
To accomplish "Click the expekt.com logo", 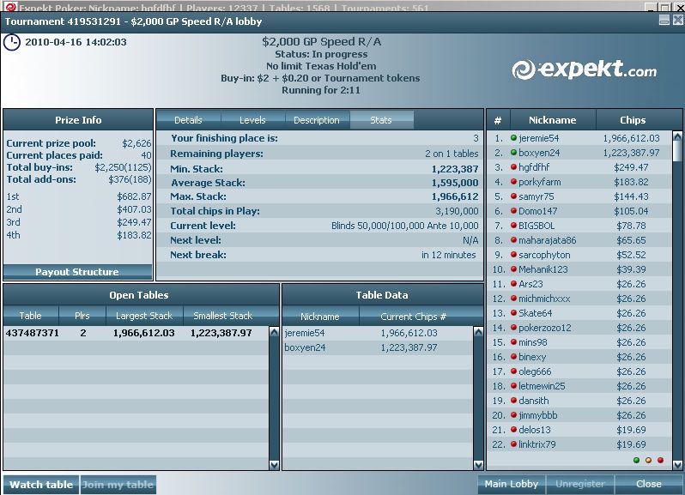I will point(584,70).
